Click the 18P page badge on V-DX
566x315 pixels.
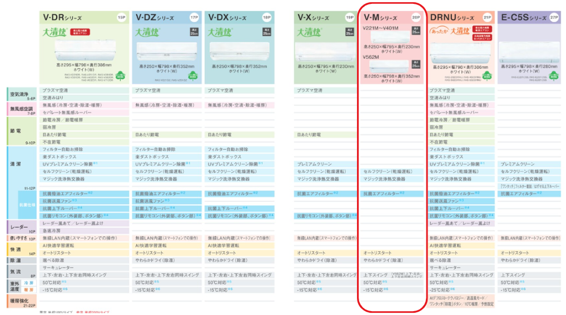[x=267, y=17]
